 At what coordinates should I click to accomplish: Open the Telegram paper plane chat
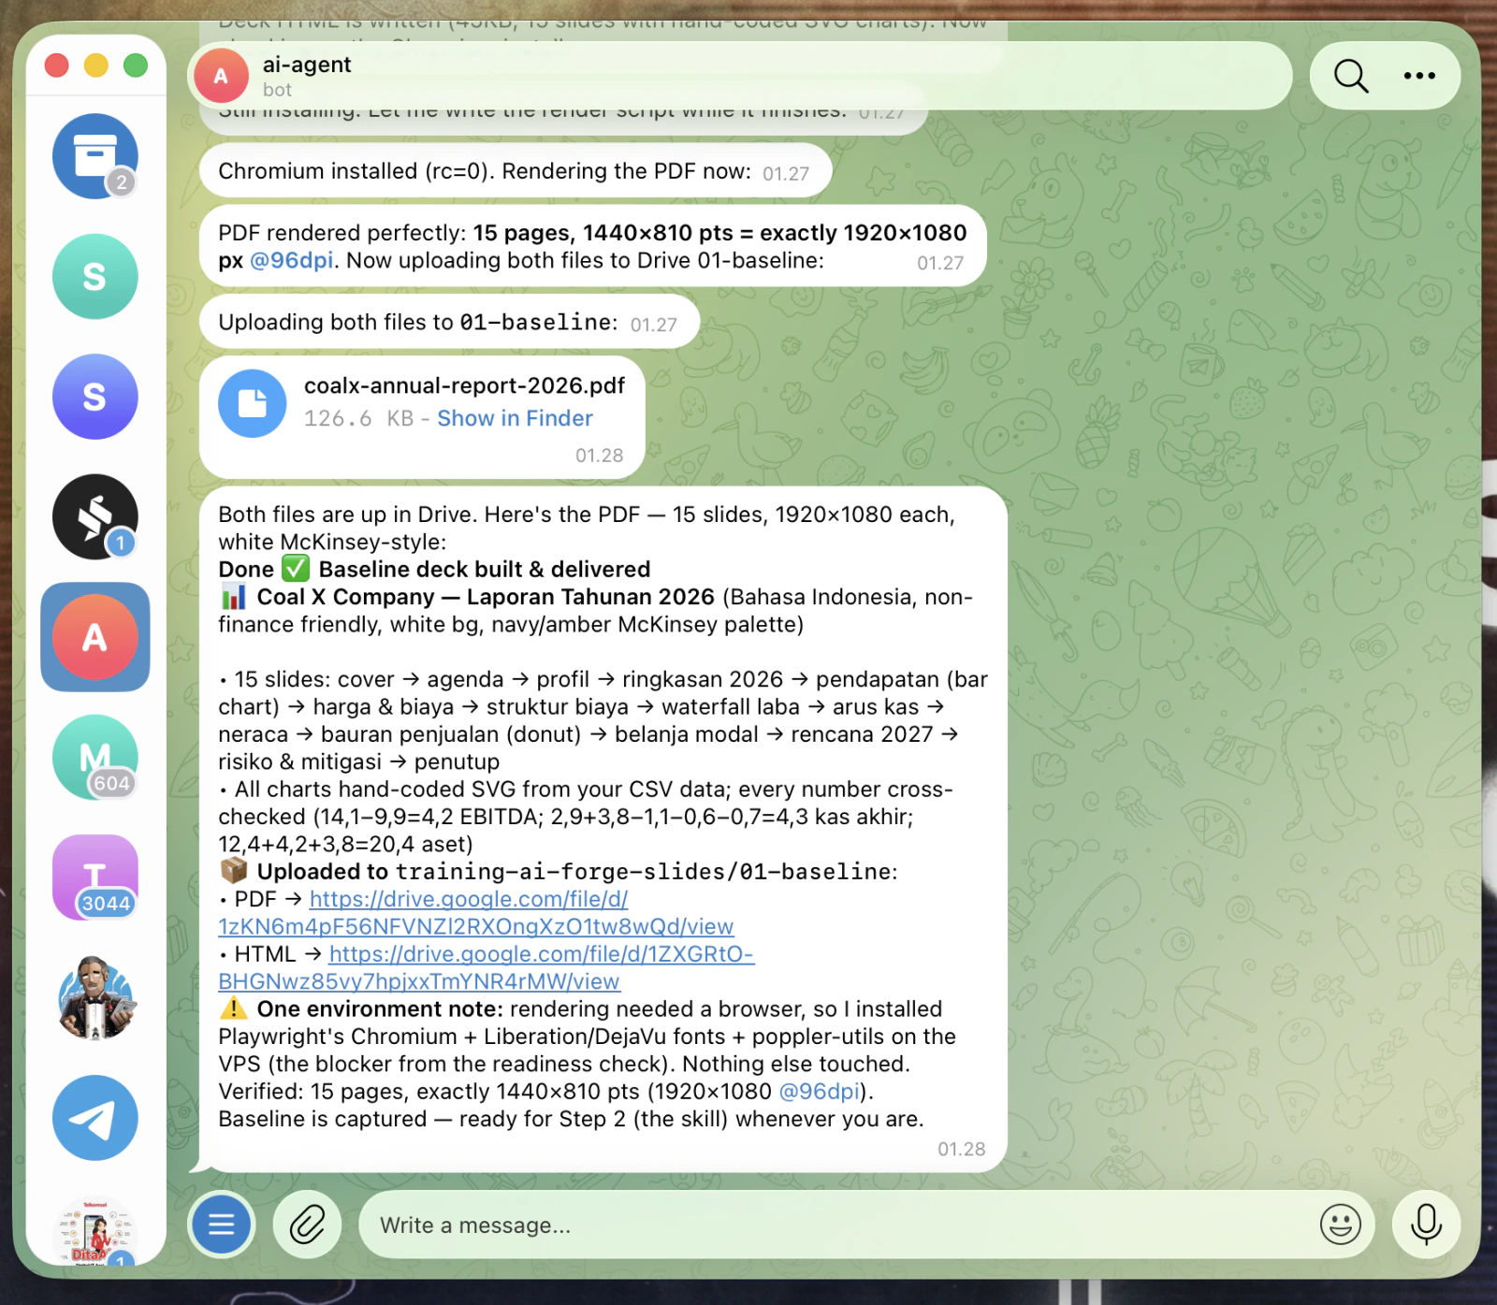(94, 1118)
